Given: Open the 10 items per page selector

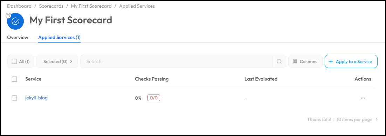Looking at the screenshot, I should click(x=354, y=120).
